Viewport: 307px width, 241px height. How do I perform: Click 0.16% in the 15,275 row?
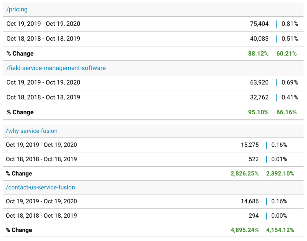click(x=279, y=145)
